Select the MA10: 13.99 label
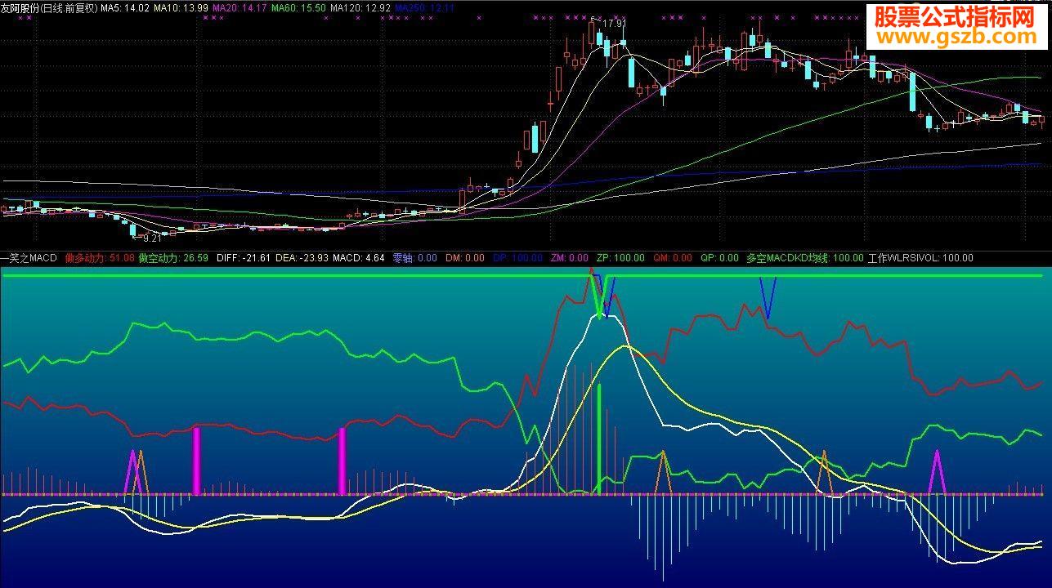This screenshot has width=1052, height=588. coord(181,7)
